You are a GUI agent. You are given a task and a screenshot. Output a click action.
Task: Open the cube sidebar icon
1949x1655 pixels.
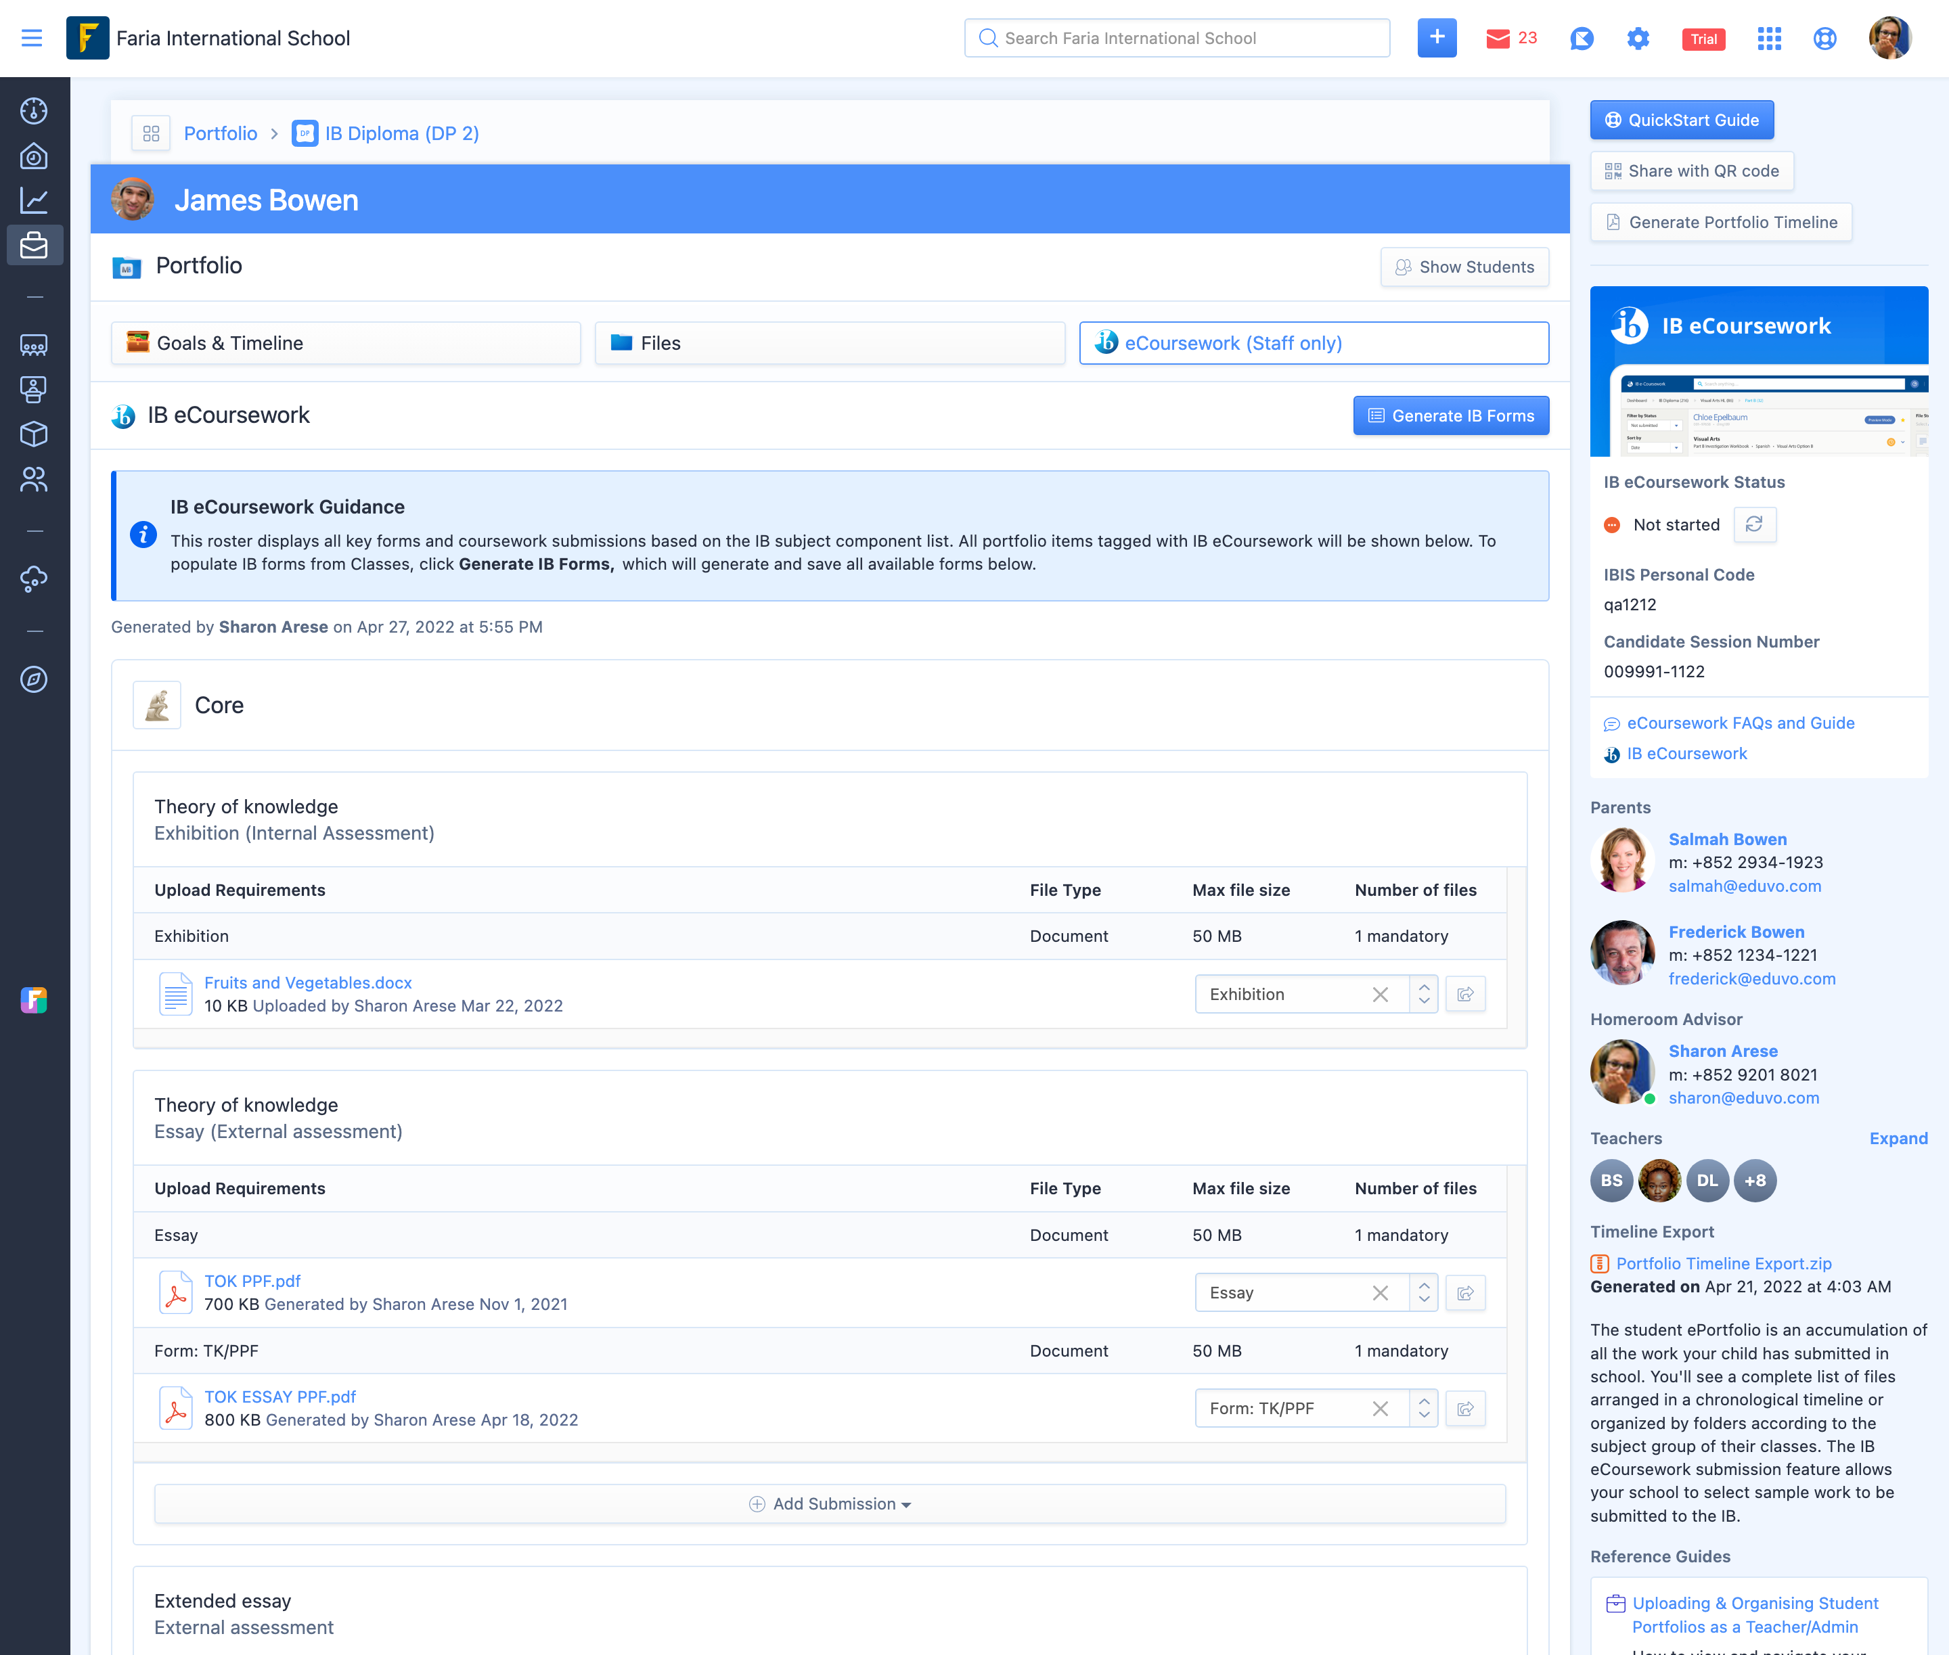coord(34,434)
